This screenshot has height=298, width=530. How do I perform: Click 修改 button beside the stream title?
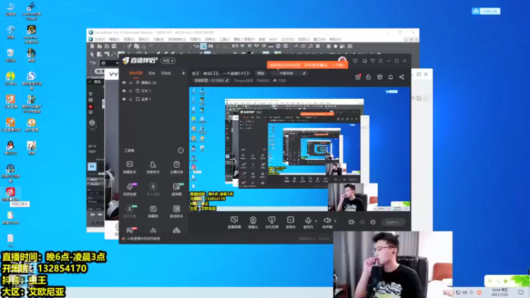[260, 73]
